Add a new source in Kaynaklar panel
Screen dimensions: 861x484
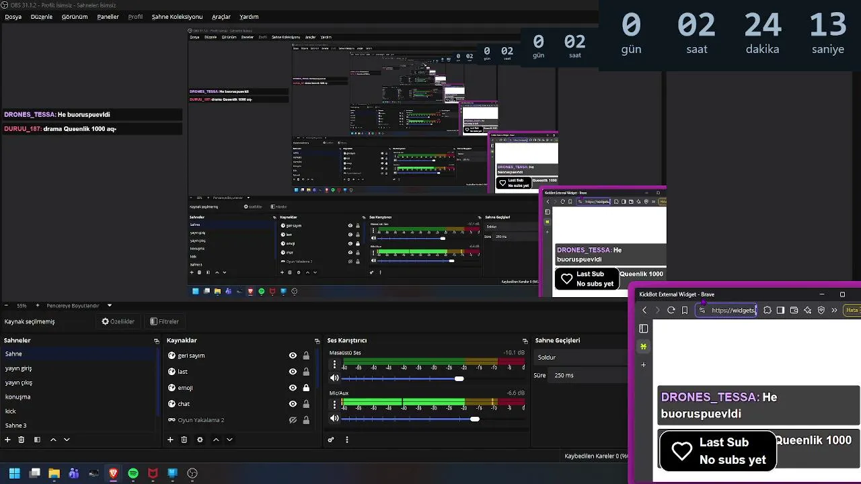[x=170, y=440]
